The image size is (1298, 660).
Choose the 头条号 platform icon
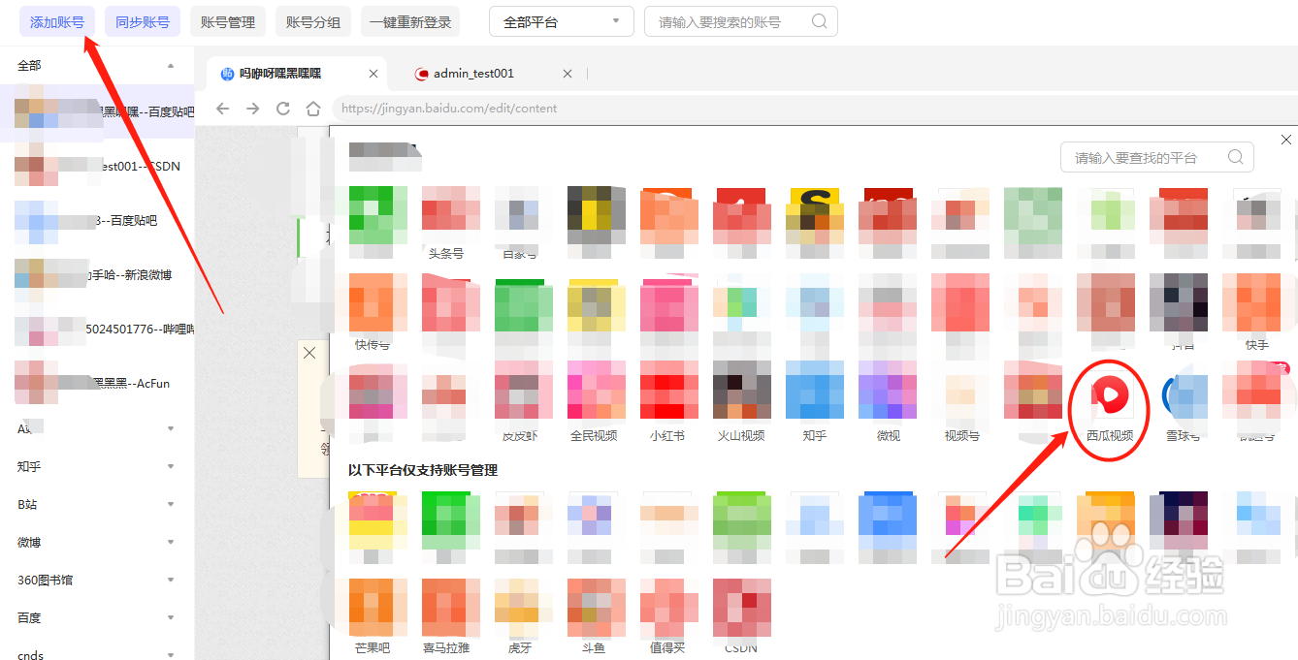(x=450, y=215)
